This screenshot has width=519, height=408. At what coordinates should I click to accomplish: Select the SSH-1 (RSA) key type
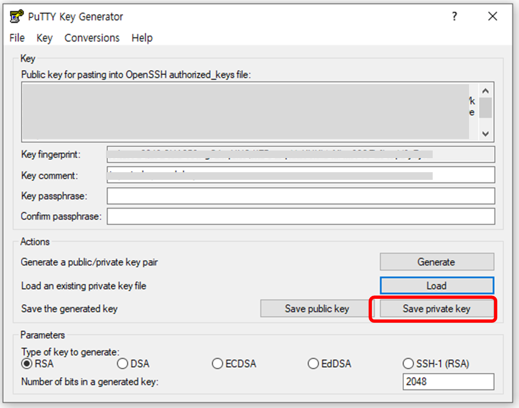436,363
